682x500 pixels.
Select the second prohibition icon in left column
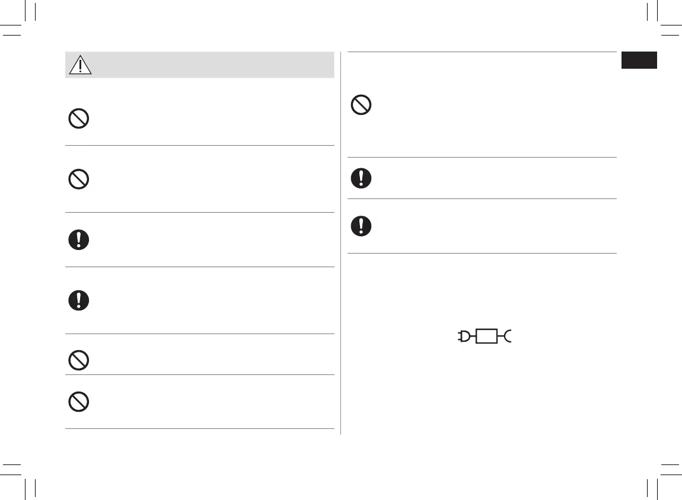coord(79,179)
